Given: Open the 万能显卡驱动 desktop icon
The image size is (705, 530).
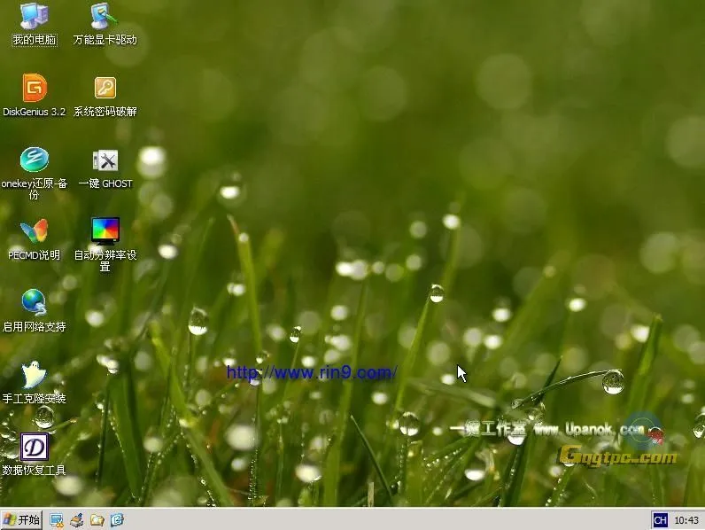Looking at the screenshot, I should [x=105, y=17].
